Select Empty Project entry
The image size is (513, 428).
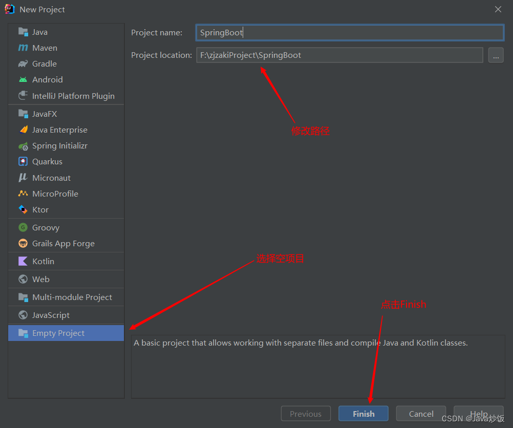[66, 333]
